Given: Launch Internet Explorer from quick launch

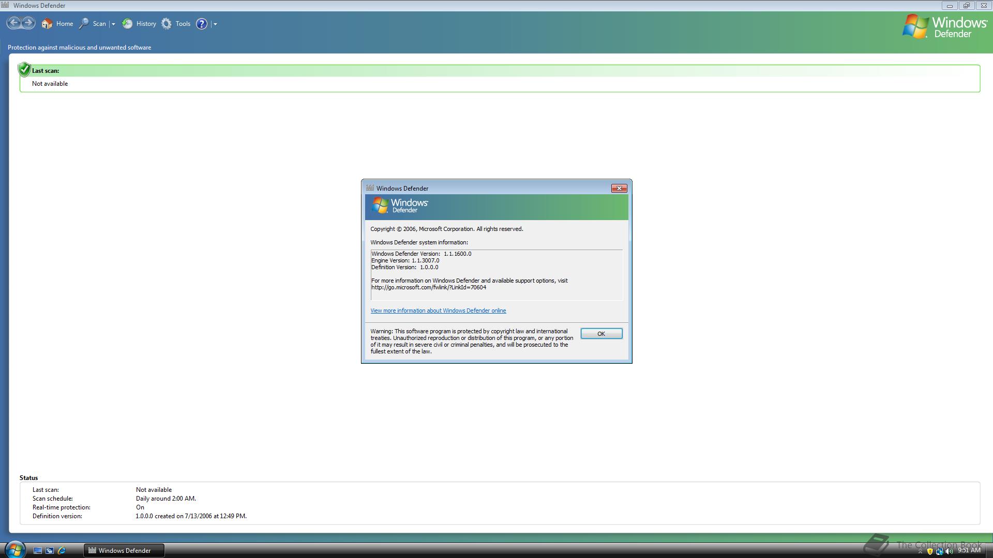Looking at the screenshot, I should click(x=62, y=551).
